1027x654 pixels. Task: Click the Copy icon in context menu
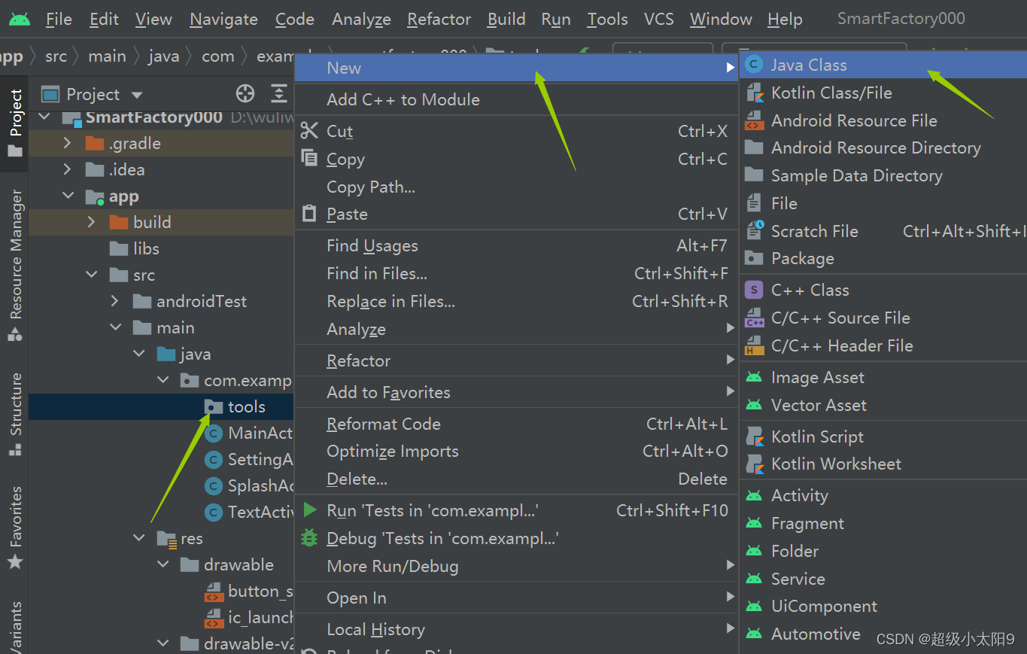(x=309, y=158)
